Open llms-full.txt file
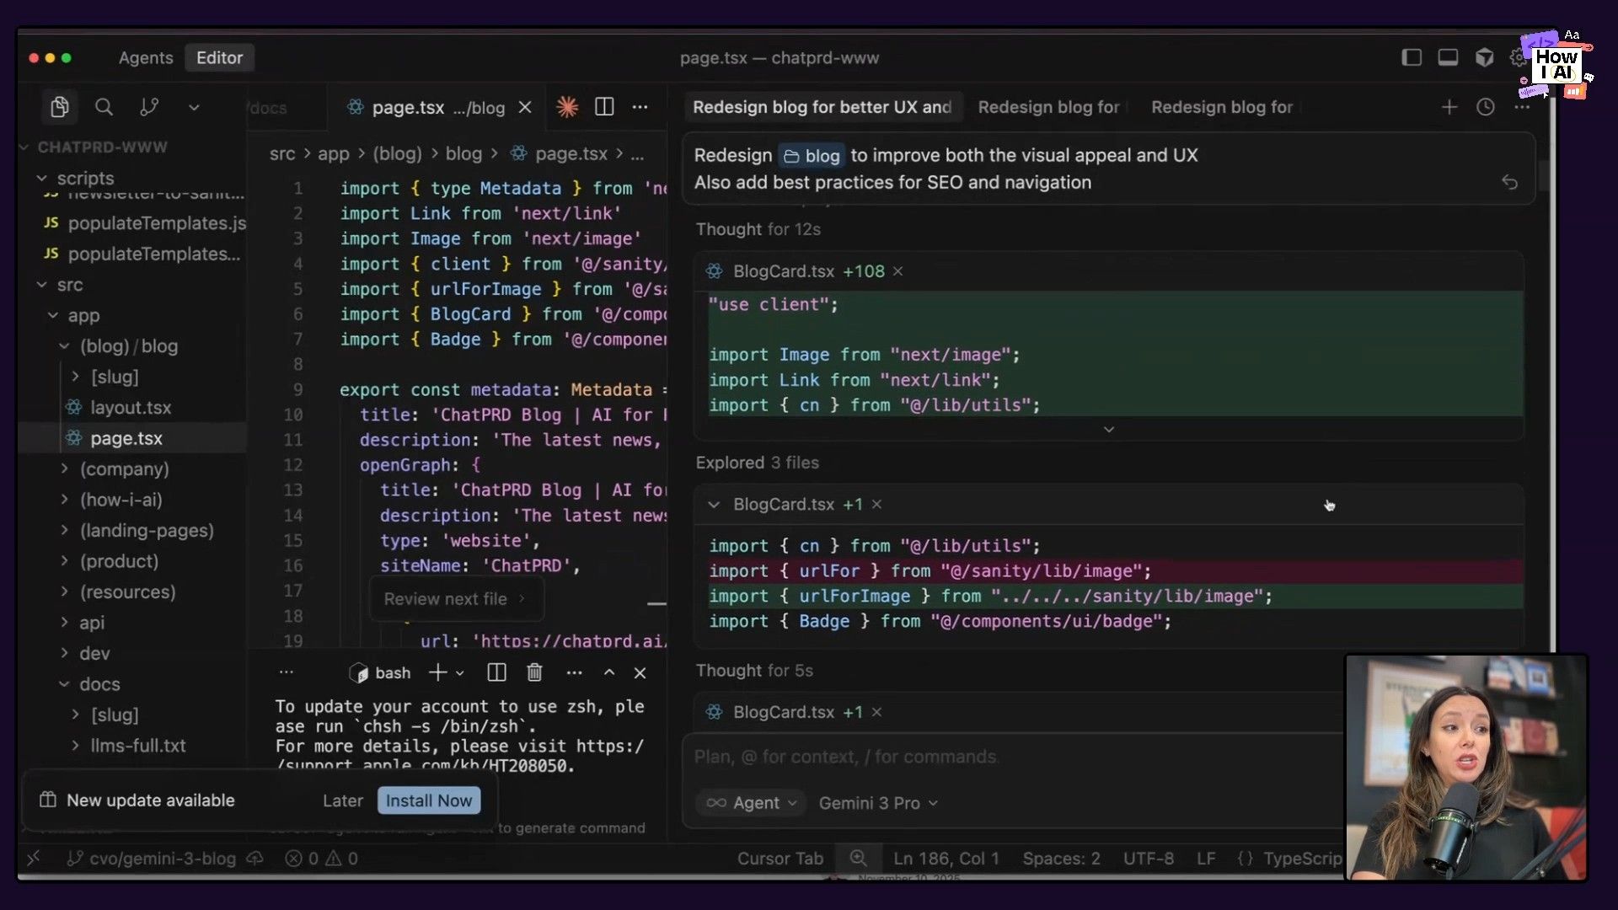This screenshot has width=1618, height=910. point(137,746)
